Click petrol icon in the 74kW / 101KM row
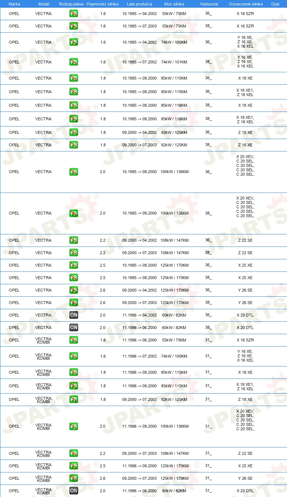Viewport: 287px width, 497px height. pyautogui.click(x=74, y=62)
